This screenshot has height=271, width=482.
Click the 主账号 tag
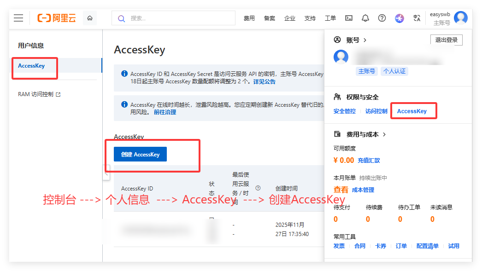pos(367,71)
